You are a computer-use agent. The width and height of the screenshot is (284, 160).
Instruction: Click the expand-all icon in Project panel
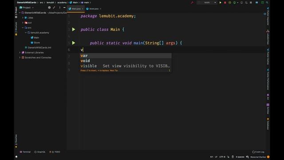click(54, 8)
